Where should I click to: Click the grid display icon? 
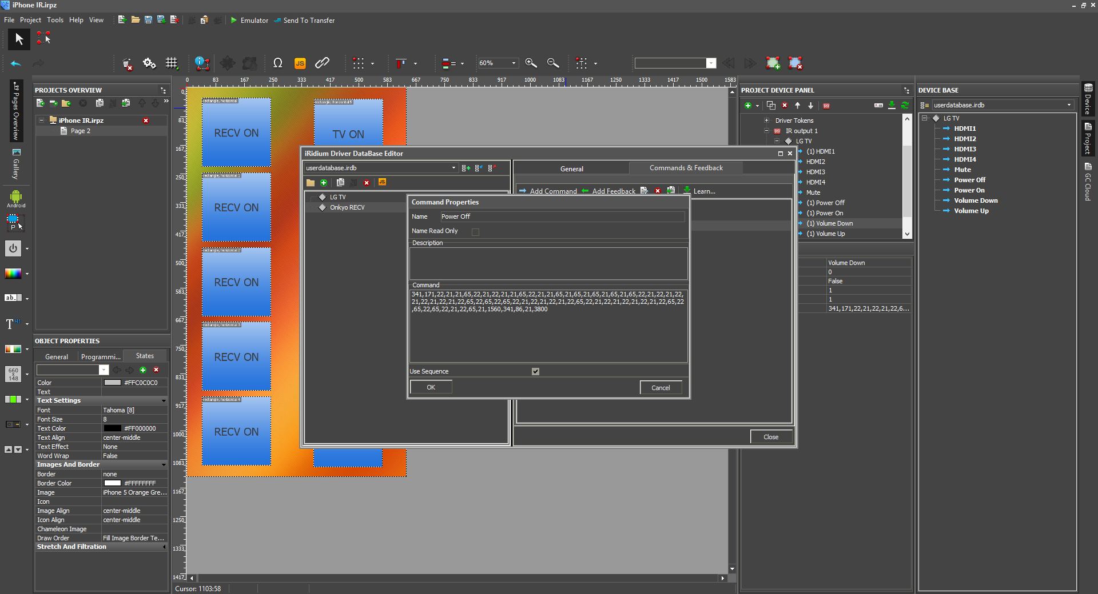tap(172, 63)
